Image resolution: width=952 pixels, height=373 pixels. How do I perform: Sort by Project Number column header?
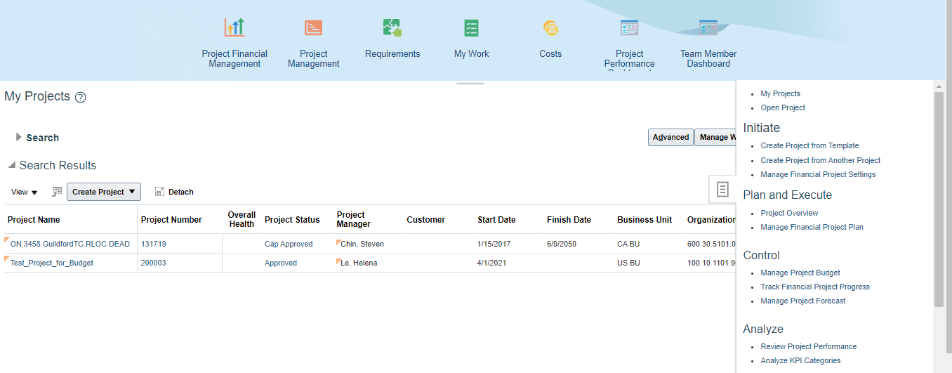[x=171, y=220]
